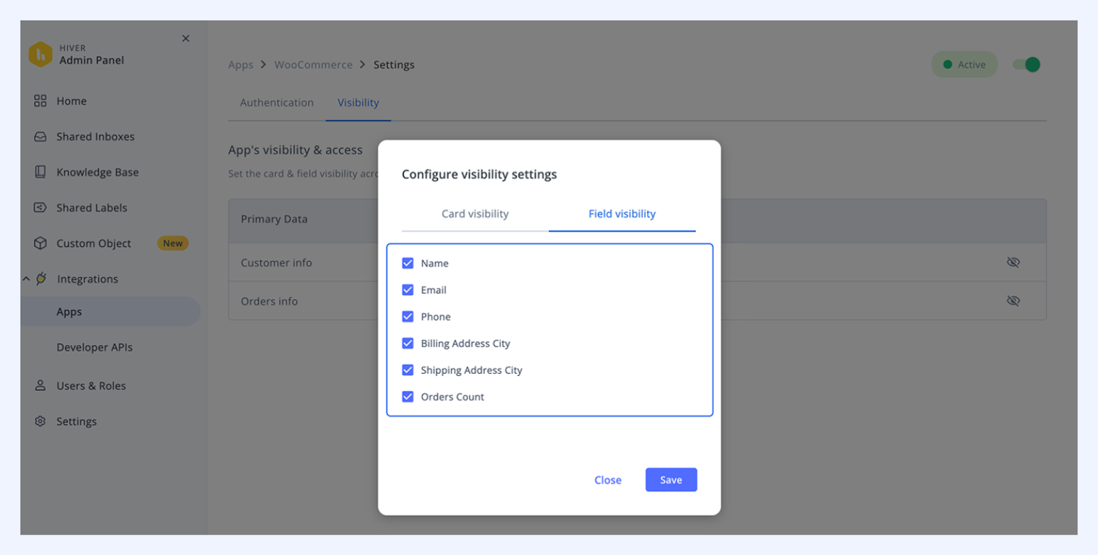
Task: Click the Hiver hexagon logo
Action: tap(40, 54)
